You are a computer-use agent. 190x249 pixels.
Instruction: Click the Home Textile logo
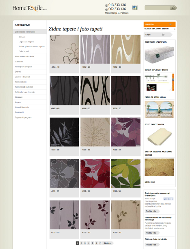point(29,8)
